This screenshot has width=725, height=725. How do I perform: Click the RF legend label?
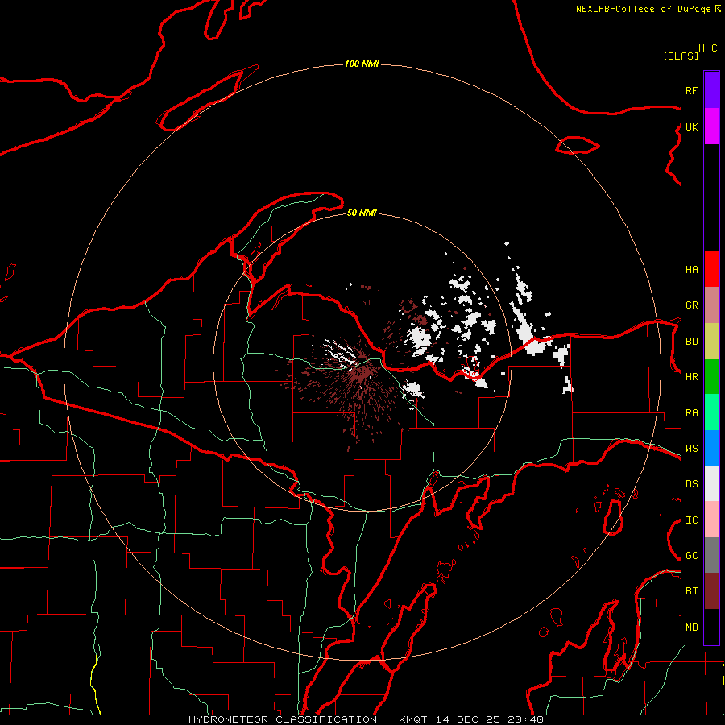coord(691,90)
